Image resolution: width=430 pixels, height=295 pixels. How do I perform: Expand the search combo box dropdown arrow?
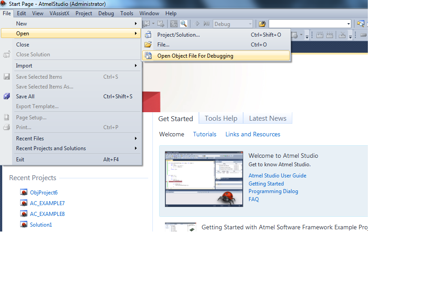click(x=348, y=24)
